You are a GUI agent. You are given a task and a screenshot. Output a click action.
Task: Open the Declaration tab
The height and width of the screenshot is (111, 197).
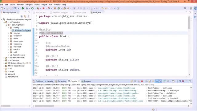click(61, 81)
